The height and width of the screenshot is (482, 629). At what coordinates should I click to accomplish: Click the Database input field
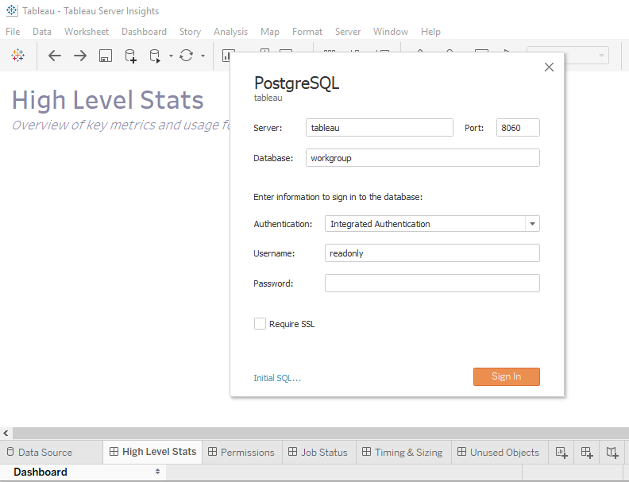tap(423, 157)
